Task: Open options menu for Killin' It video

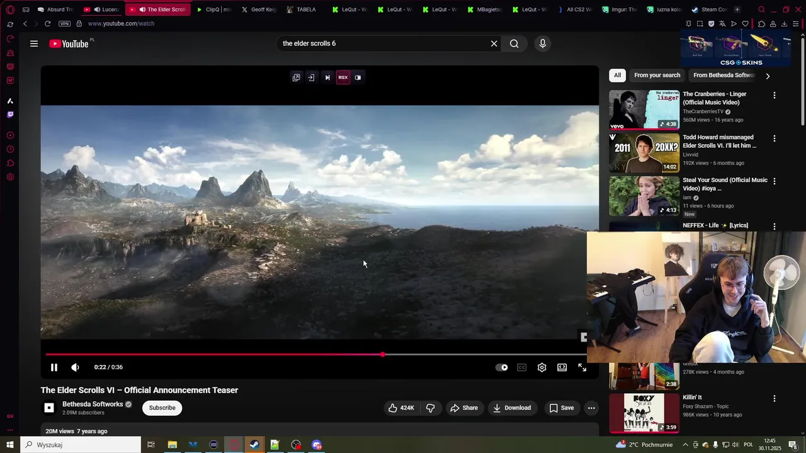Action: [775, 398]
